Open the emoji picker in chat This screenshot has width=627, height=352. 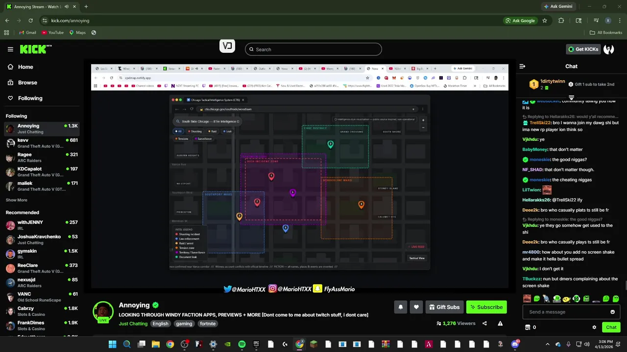click(x=612, y=312)
